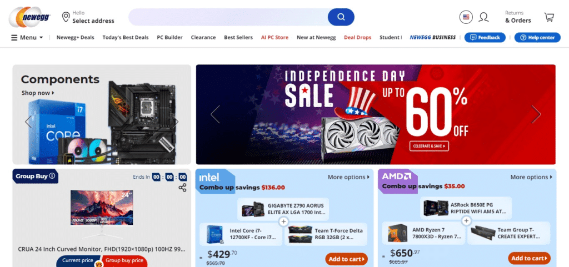Open the user account icon

[x=483, y=17]
